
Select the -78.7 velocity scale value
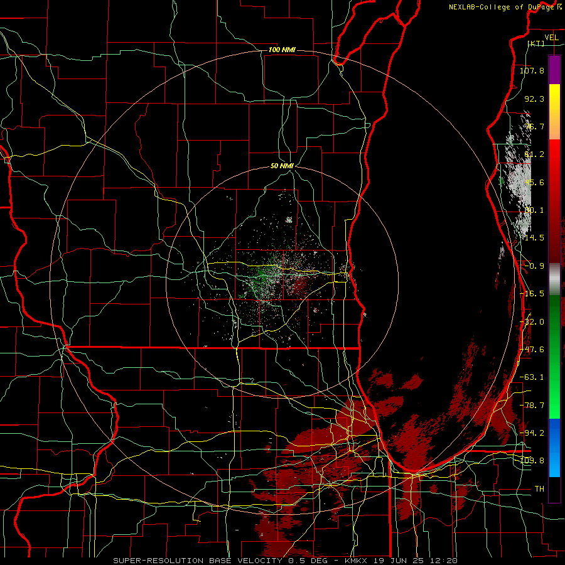coord(532,406)
